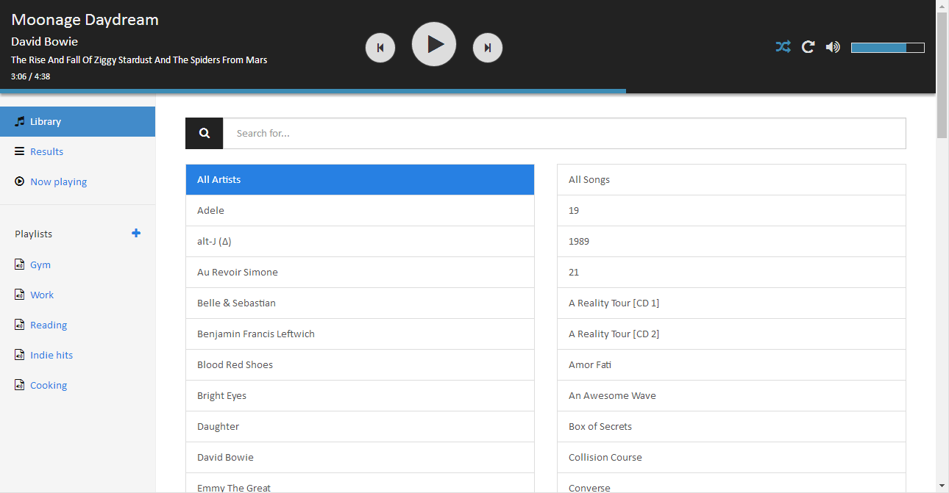Image resolution: width=949 pixels, height=493 pixels.
Task: Select artist Belle & Sebastian
Action: [360, 303]
